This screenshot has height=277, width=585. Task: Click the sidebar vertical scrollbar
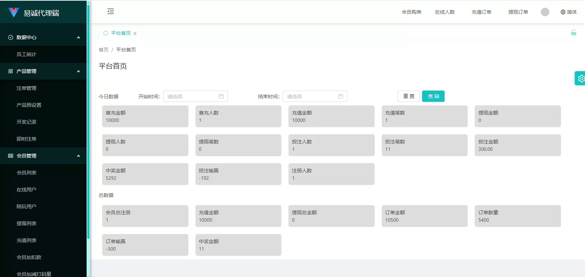point(88,120)
